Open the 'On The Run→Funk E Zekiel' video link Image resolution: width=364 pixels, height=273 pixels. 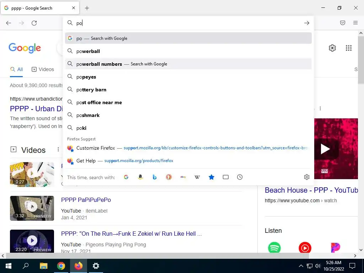[x=132, y=234]
